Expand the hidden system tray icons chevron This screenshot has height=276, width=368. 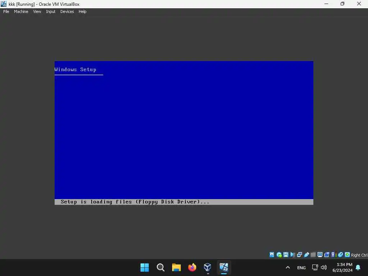288,267
